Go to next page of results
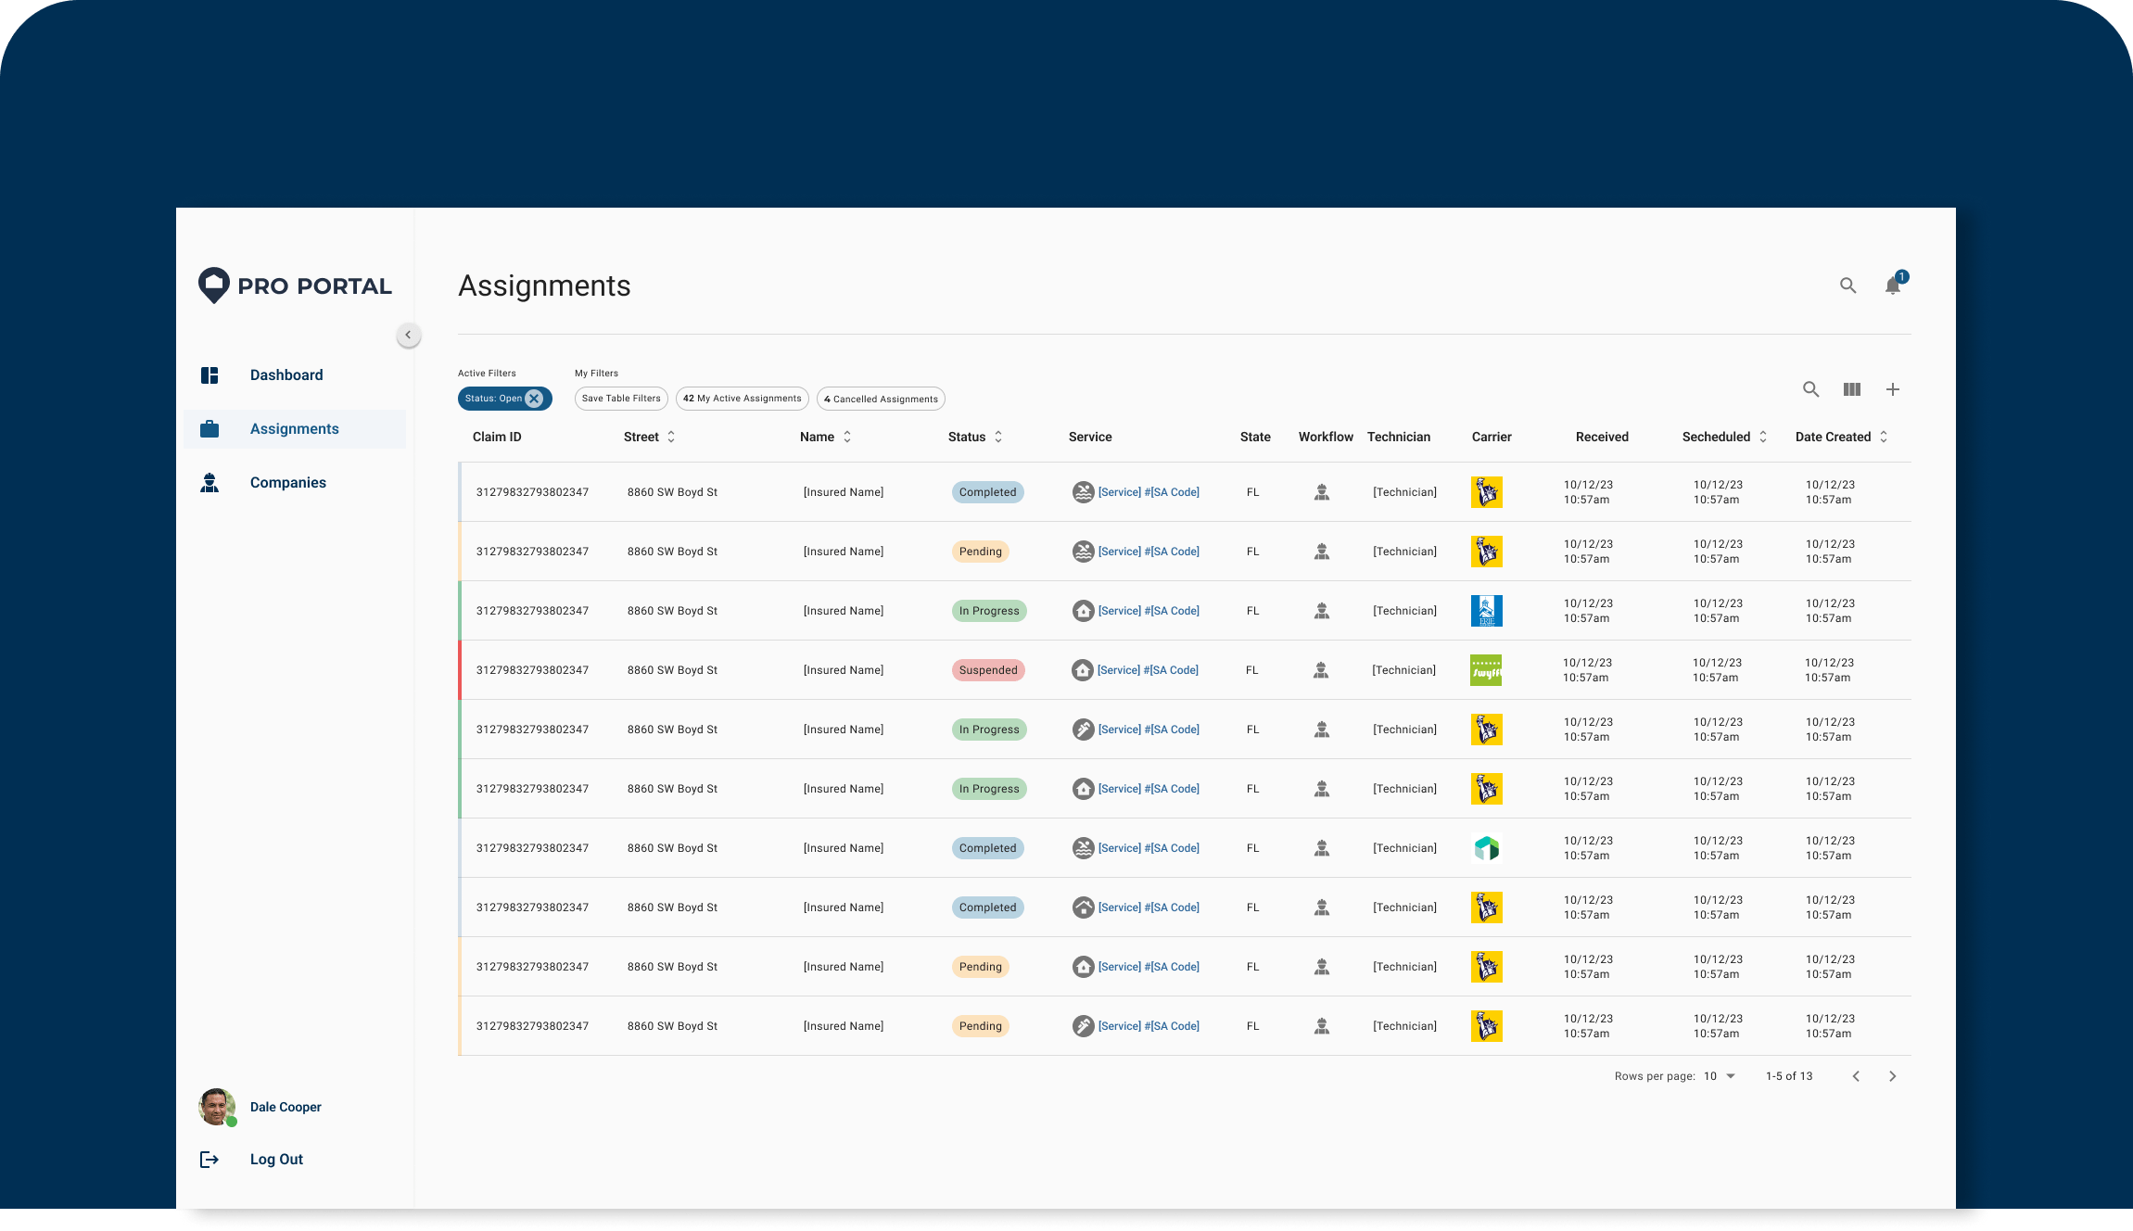Viewport: 2133px width, 1231px height. pyautogui.click(x=1892, y=1076)
